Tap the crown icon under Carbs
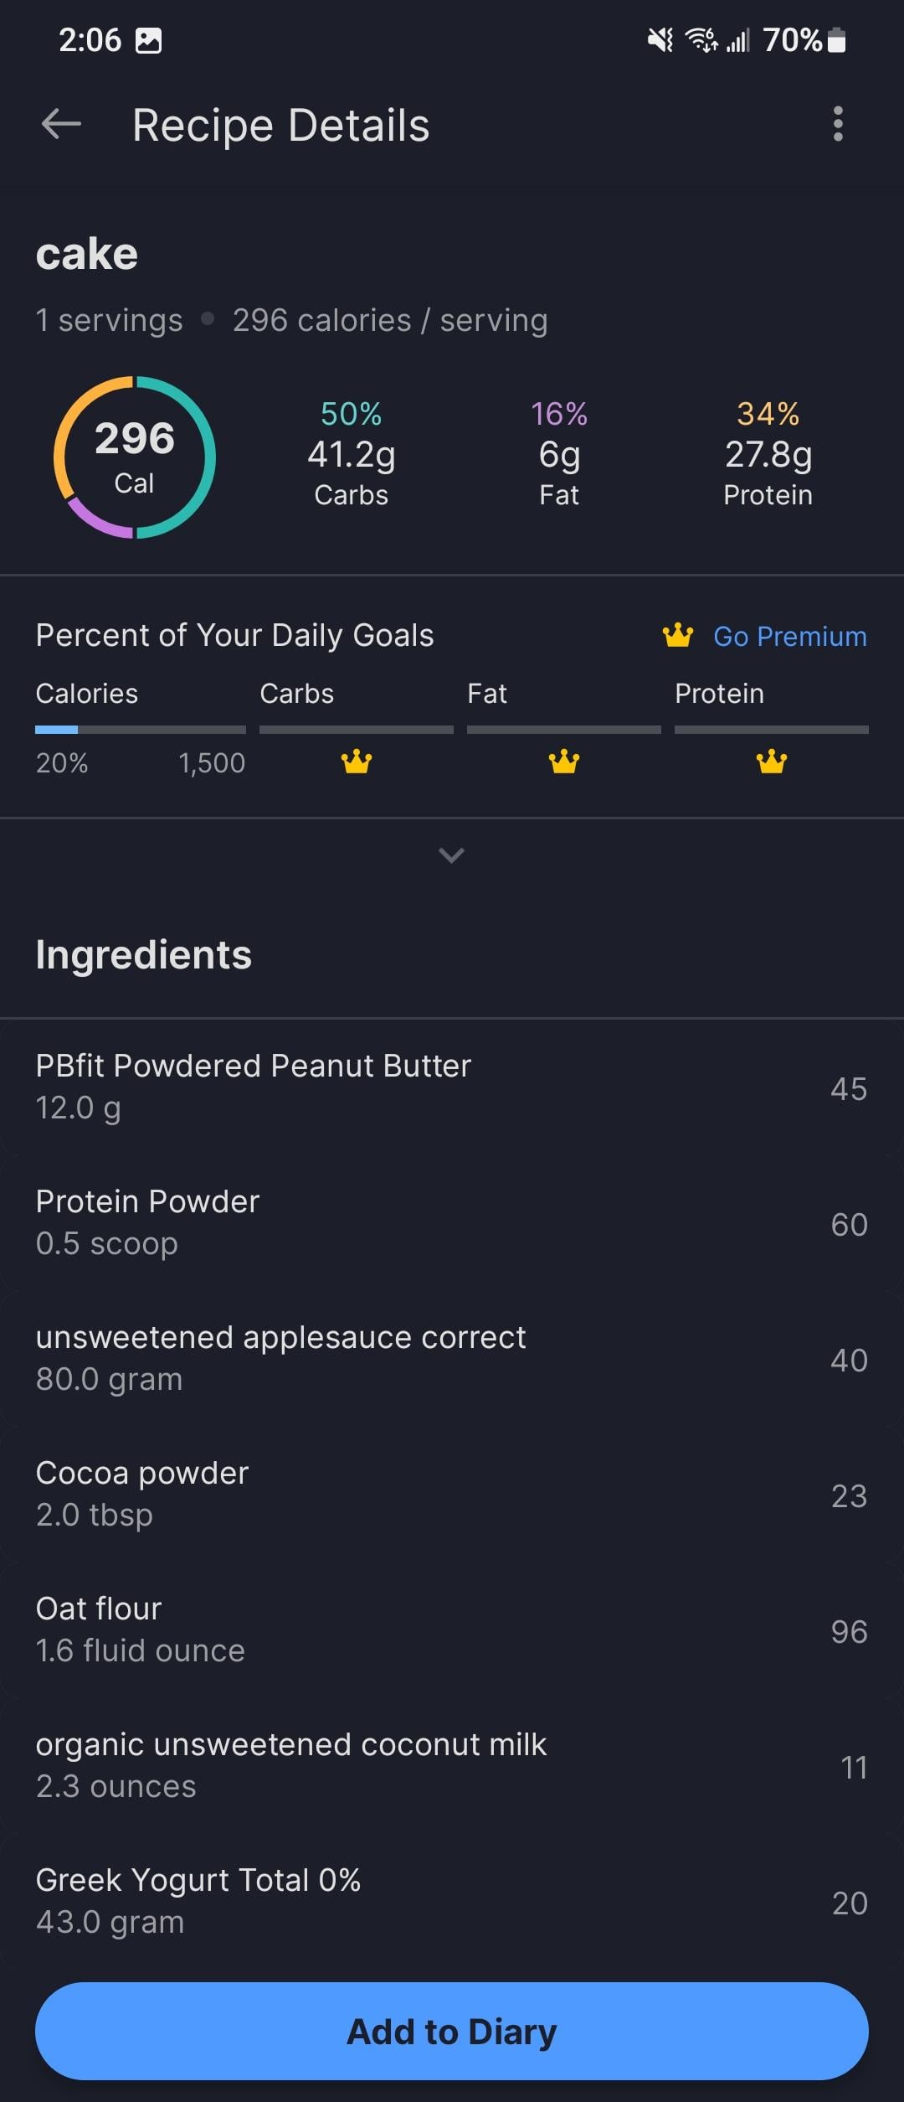Viewport: 904px width, 2102px height. point(357,762)
